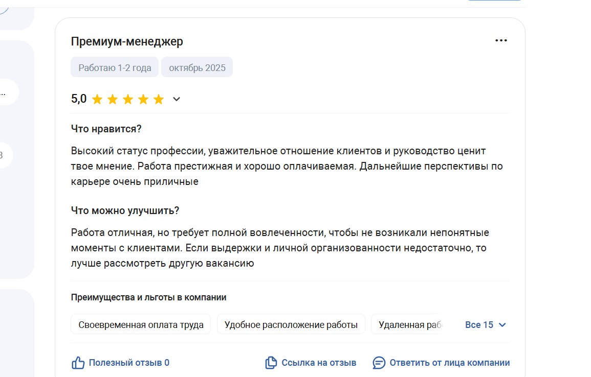Select the октябрь 2025 date tag
This screenshot has width=591, height=377.
[197, 67]
